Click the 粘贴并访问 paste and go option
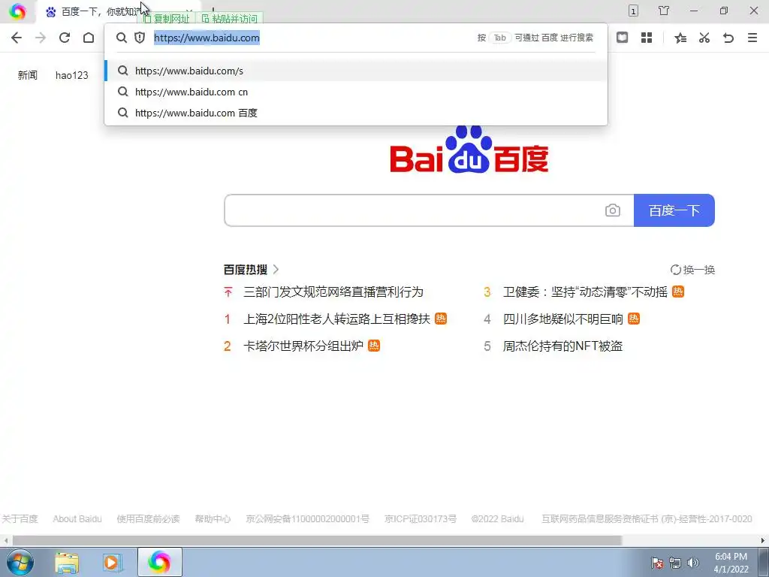The height and width of the screenshot is (577, 769). [x=230, y=19]
